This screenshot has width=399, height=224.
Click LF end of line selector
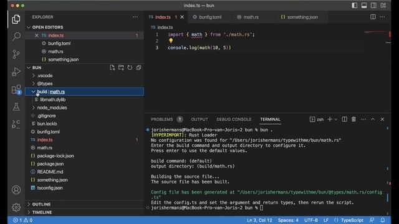point(326,220)
